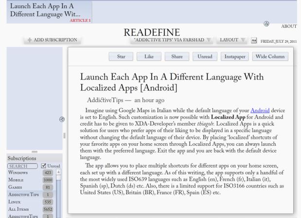
Task: Click the horizontal splitter handle above Subscriptions
Action: coord(35,151)
